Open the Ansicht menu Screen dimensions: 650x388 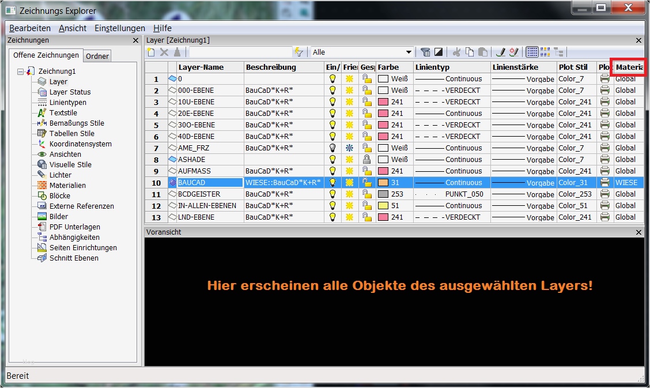[x=73, y=28]
